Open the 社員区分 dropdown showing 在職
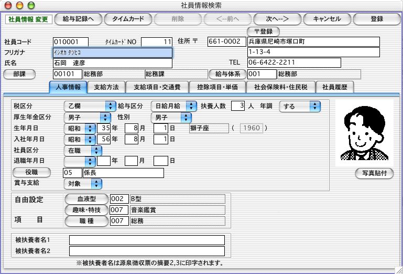This screenshot has height=274, width=403. [82, 151]
